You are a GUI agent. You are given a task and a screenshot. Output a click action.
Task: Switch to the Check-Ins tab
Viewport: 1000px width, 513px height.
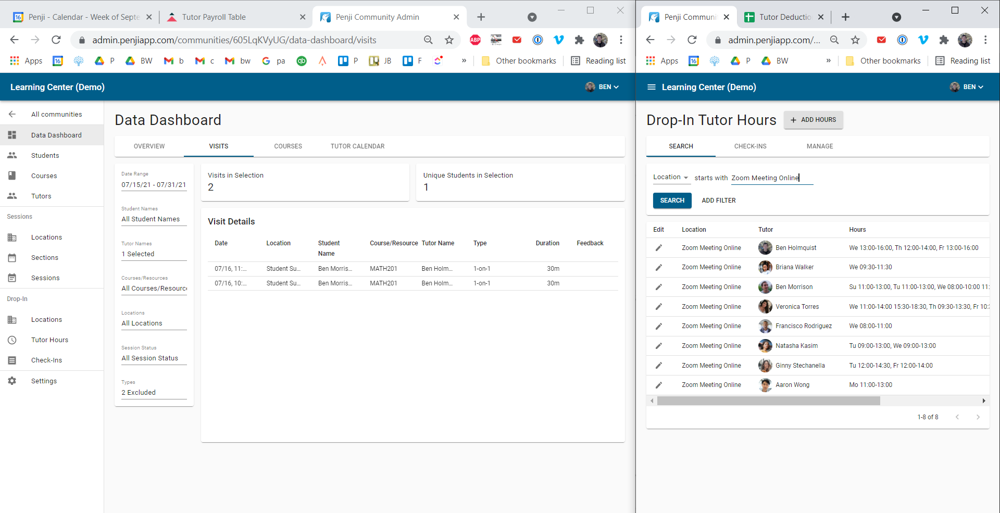coord(750,146)
